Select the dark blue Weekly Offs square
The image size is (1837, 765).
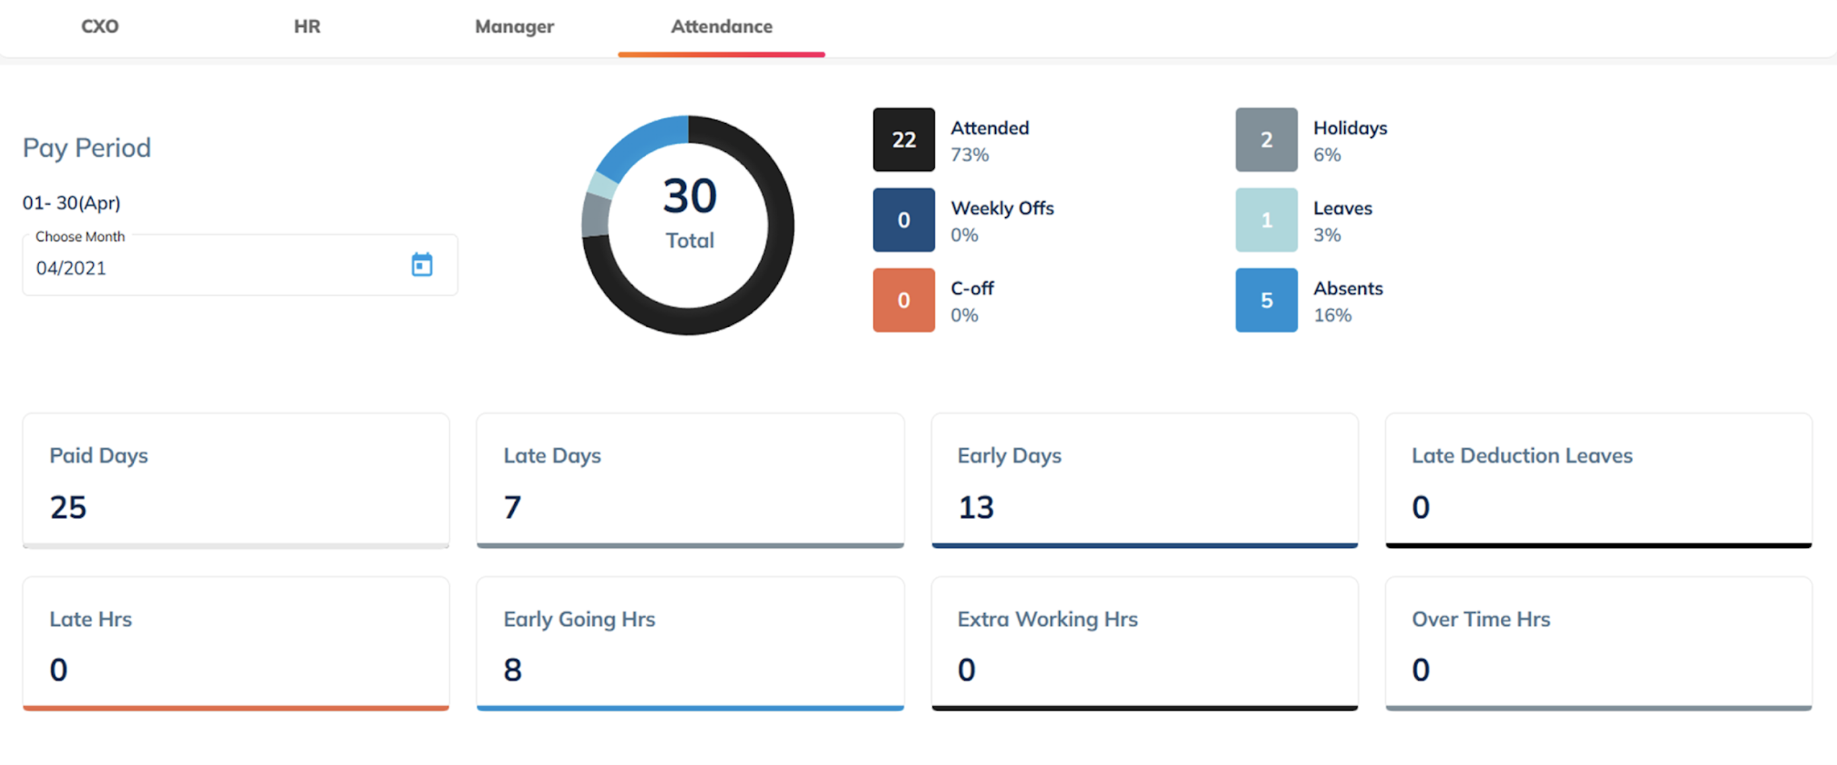pos(903,220)
